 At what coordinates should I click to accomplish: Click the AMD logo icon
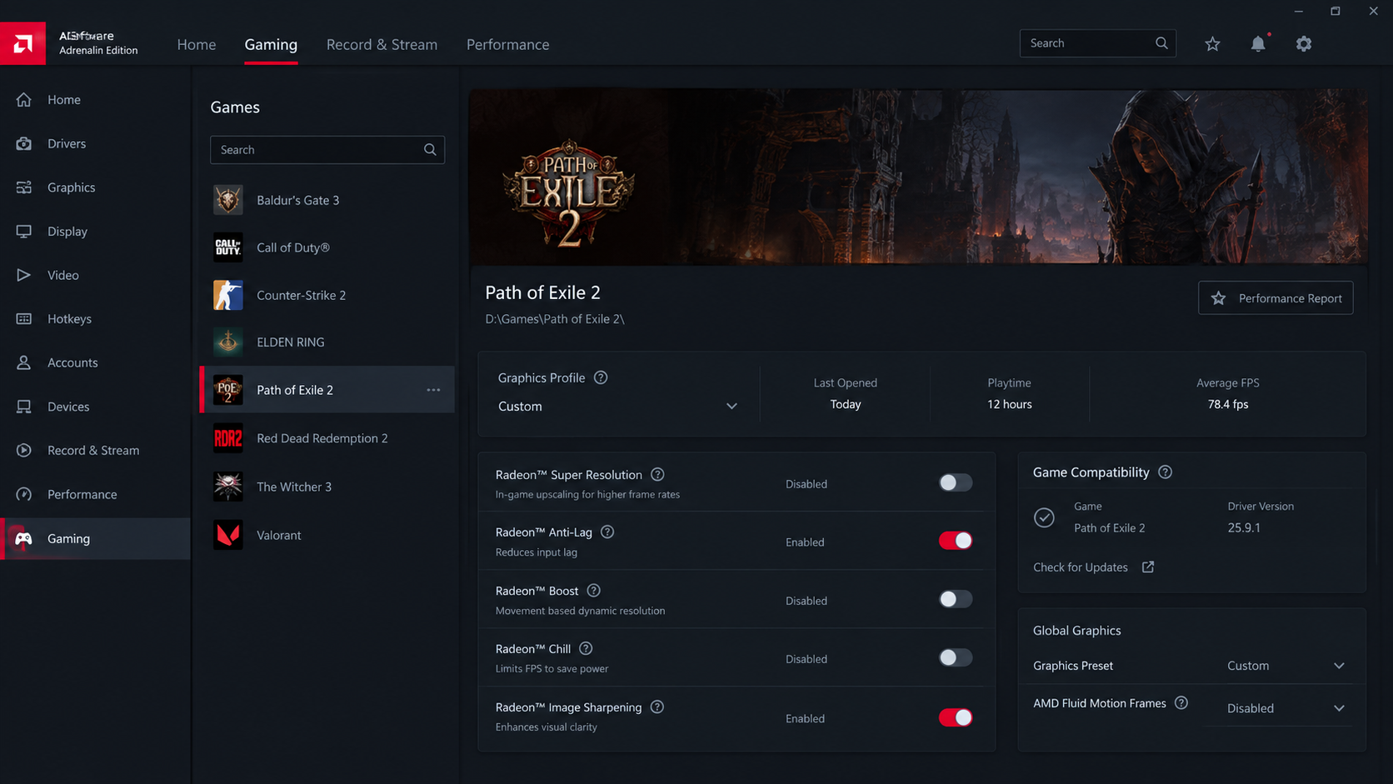22,43
